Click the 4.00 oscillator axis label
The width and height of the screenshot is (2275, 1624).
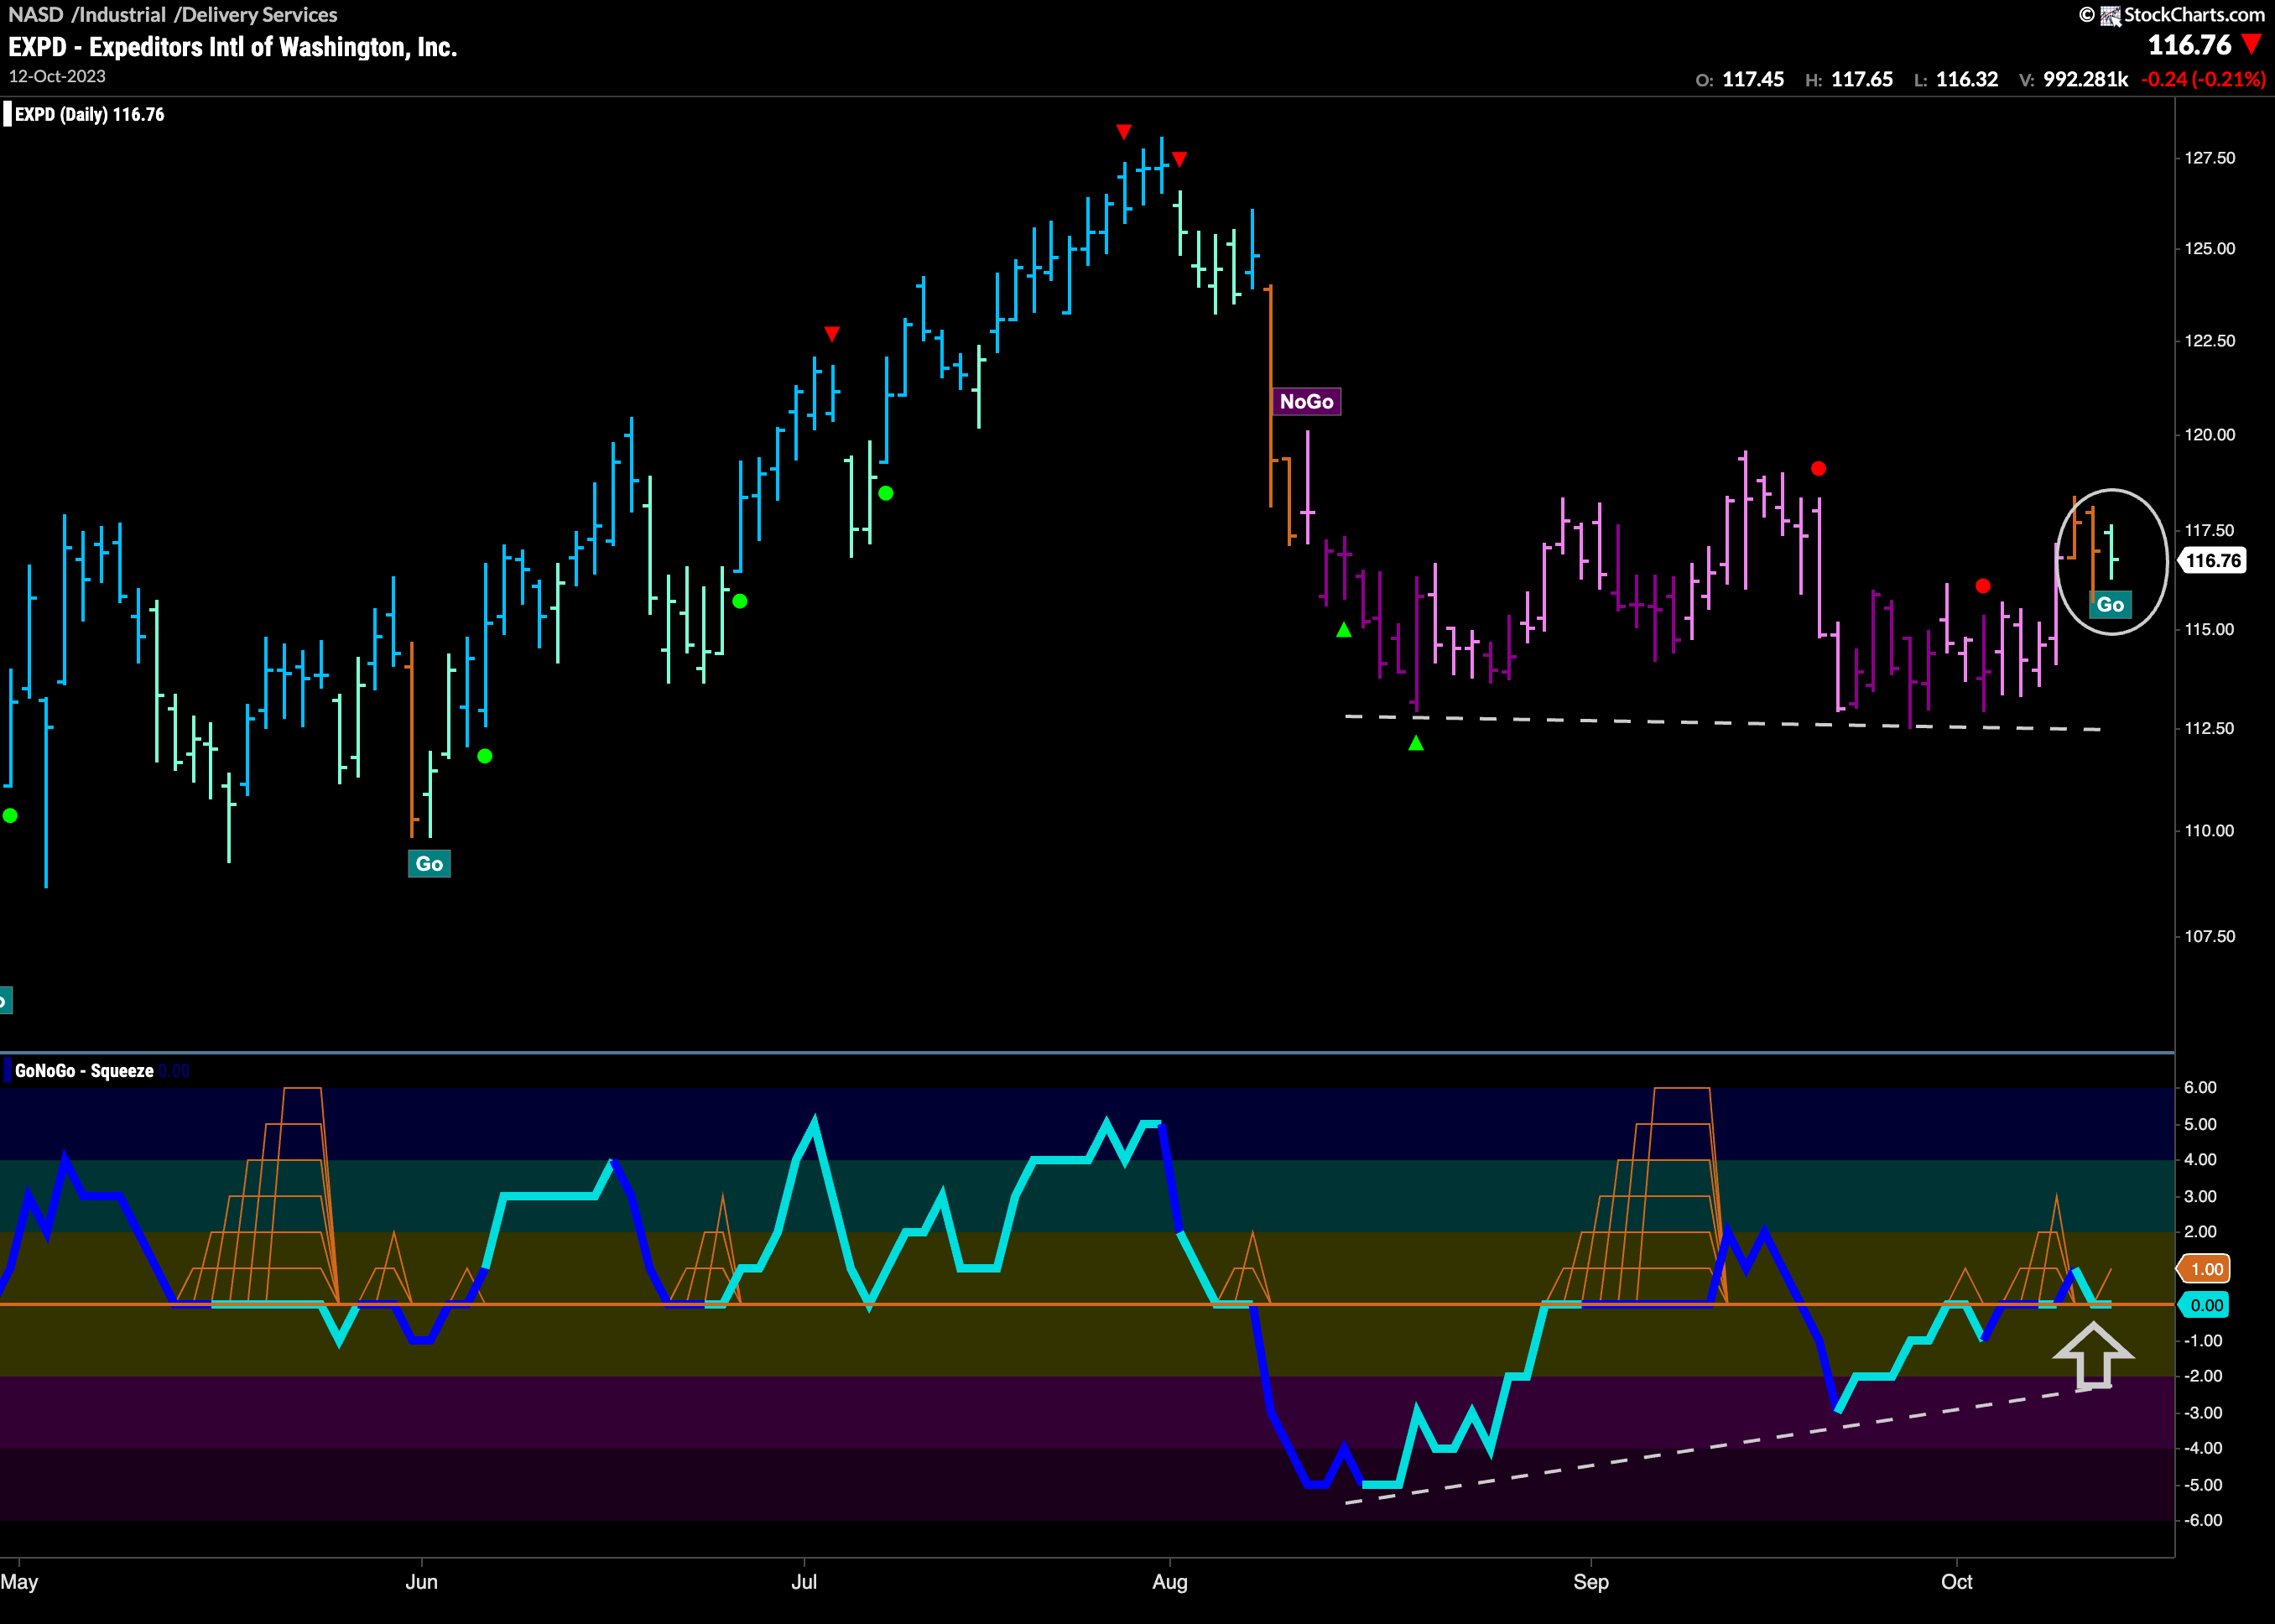point(2200,1160)
